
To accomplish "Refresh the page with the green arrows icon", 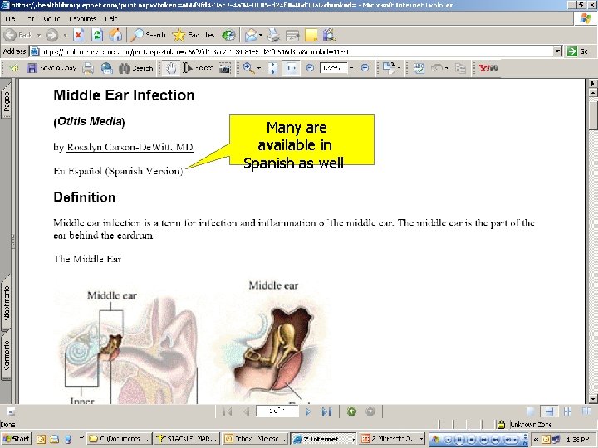I will pos(97,35).
